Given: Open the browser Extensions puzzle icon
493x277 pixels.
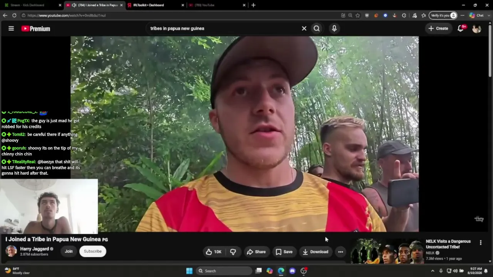Looking at the screenshot, I should [404, 15].
